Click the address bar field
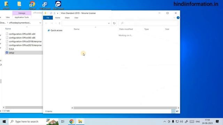The image size is (223, 125). tap(85, 23)
